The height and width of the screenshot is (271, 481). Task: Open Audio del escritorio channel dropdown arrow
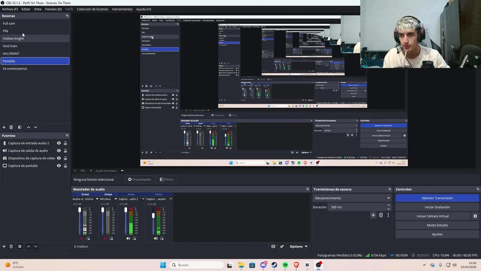click(x=97, y=199)
